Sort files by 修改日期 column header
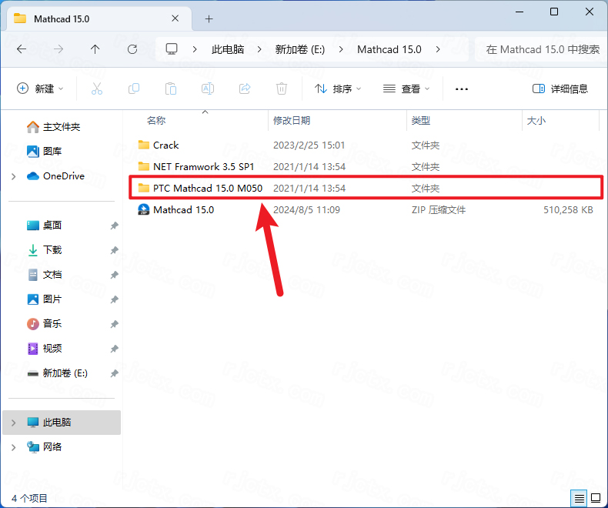Viewport: 608px width, 508px height. coord(292,121)
